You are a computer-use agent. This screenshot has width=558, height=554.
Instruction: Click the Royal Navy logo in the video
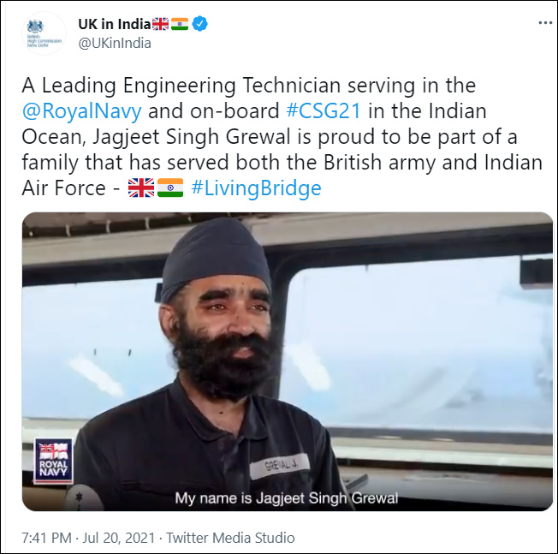53,461
